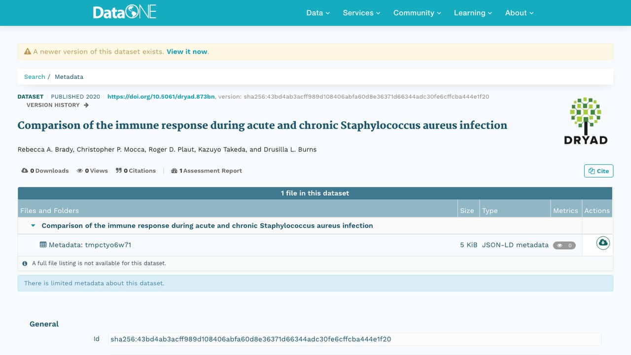Open the dryad DOI link
The image size is (631, 355).
pos(161,97)
